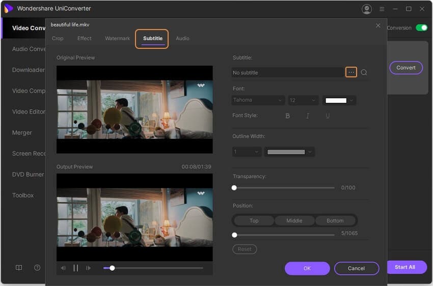This screenshot has width=433, height=286.
Task: Click the Wondershare UniConverter logo
Action: [x=9, y=8]
